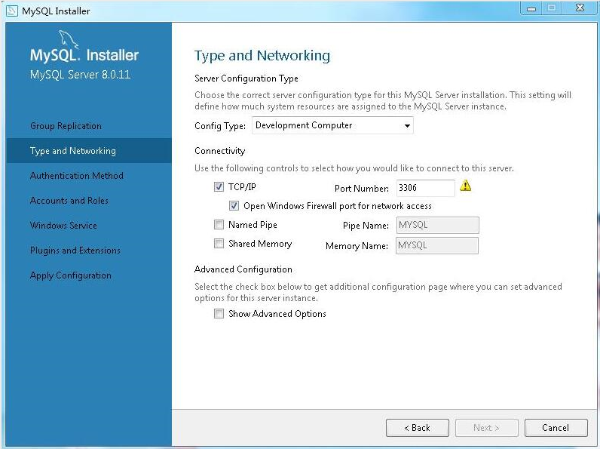Screen dimensions: 600x449
Task: Click the Memory Name field
Action: point(437,245)
